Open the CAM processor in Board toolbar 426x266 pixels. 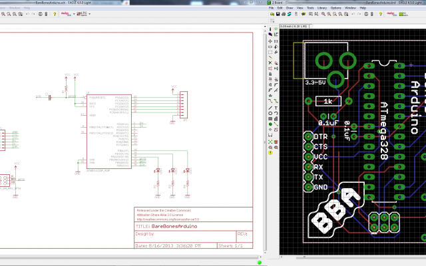pyautogui.click(x=290, y=14)
